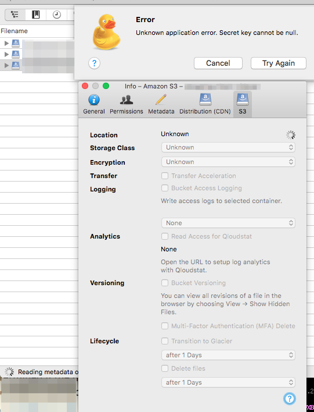The height and width of the screenshot is (412, 314).
Task: Click the 'Reading metadata' status text
Action: 48,372
